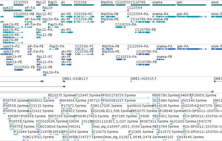This screenshot has width=222, height=141.
Task: Click transcript label 'CG13563-RB'
Action: tap(24, 14)
